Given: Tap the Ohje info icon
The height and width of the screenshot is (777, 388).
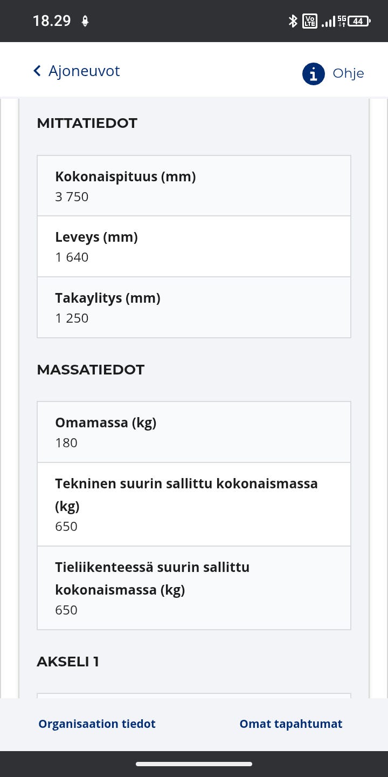Looking at the screenshot, I should 313,74.
